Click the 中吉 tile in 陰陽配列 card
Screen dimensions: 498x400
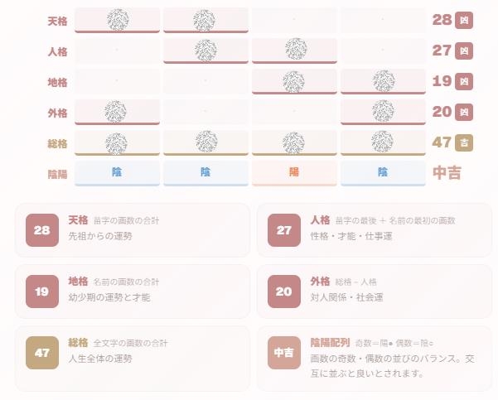(284, 353)
